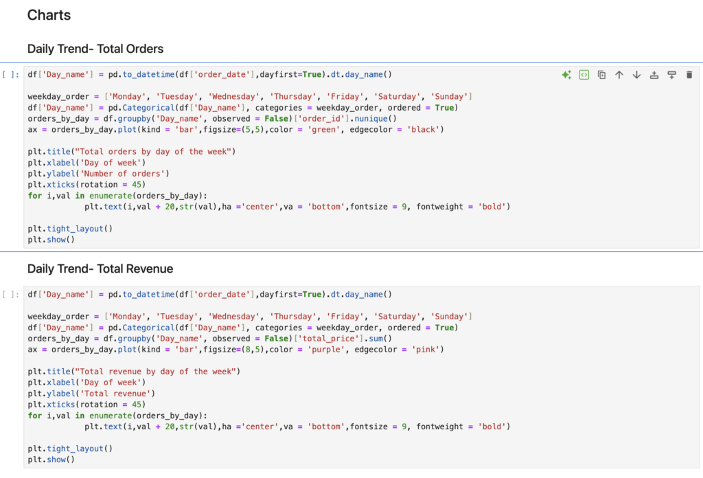Move the selected cell up

(619, 75)
